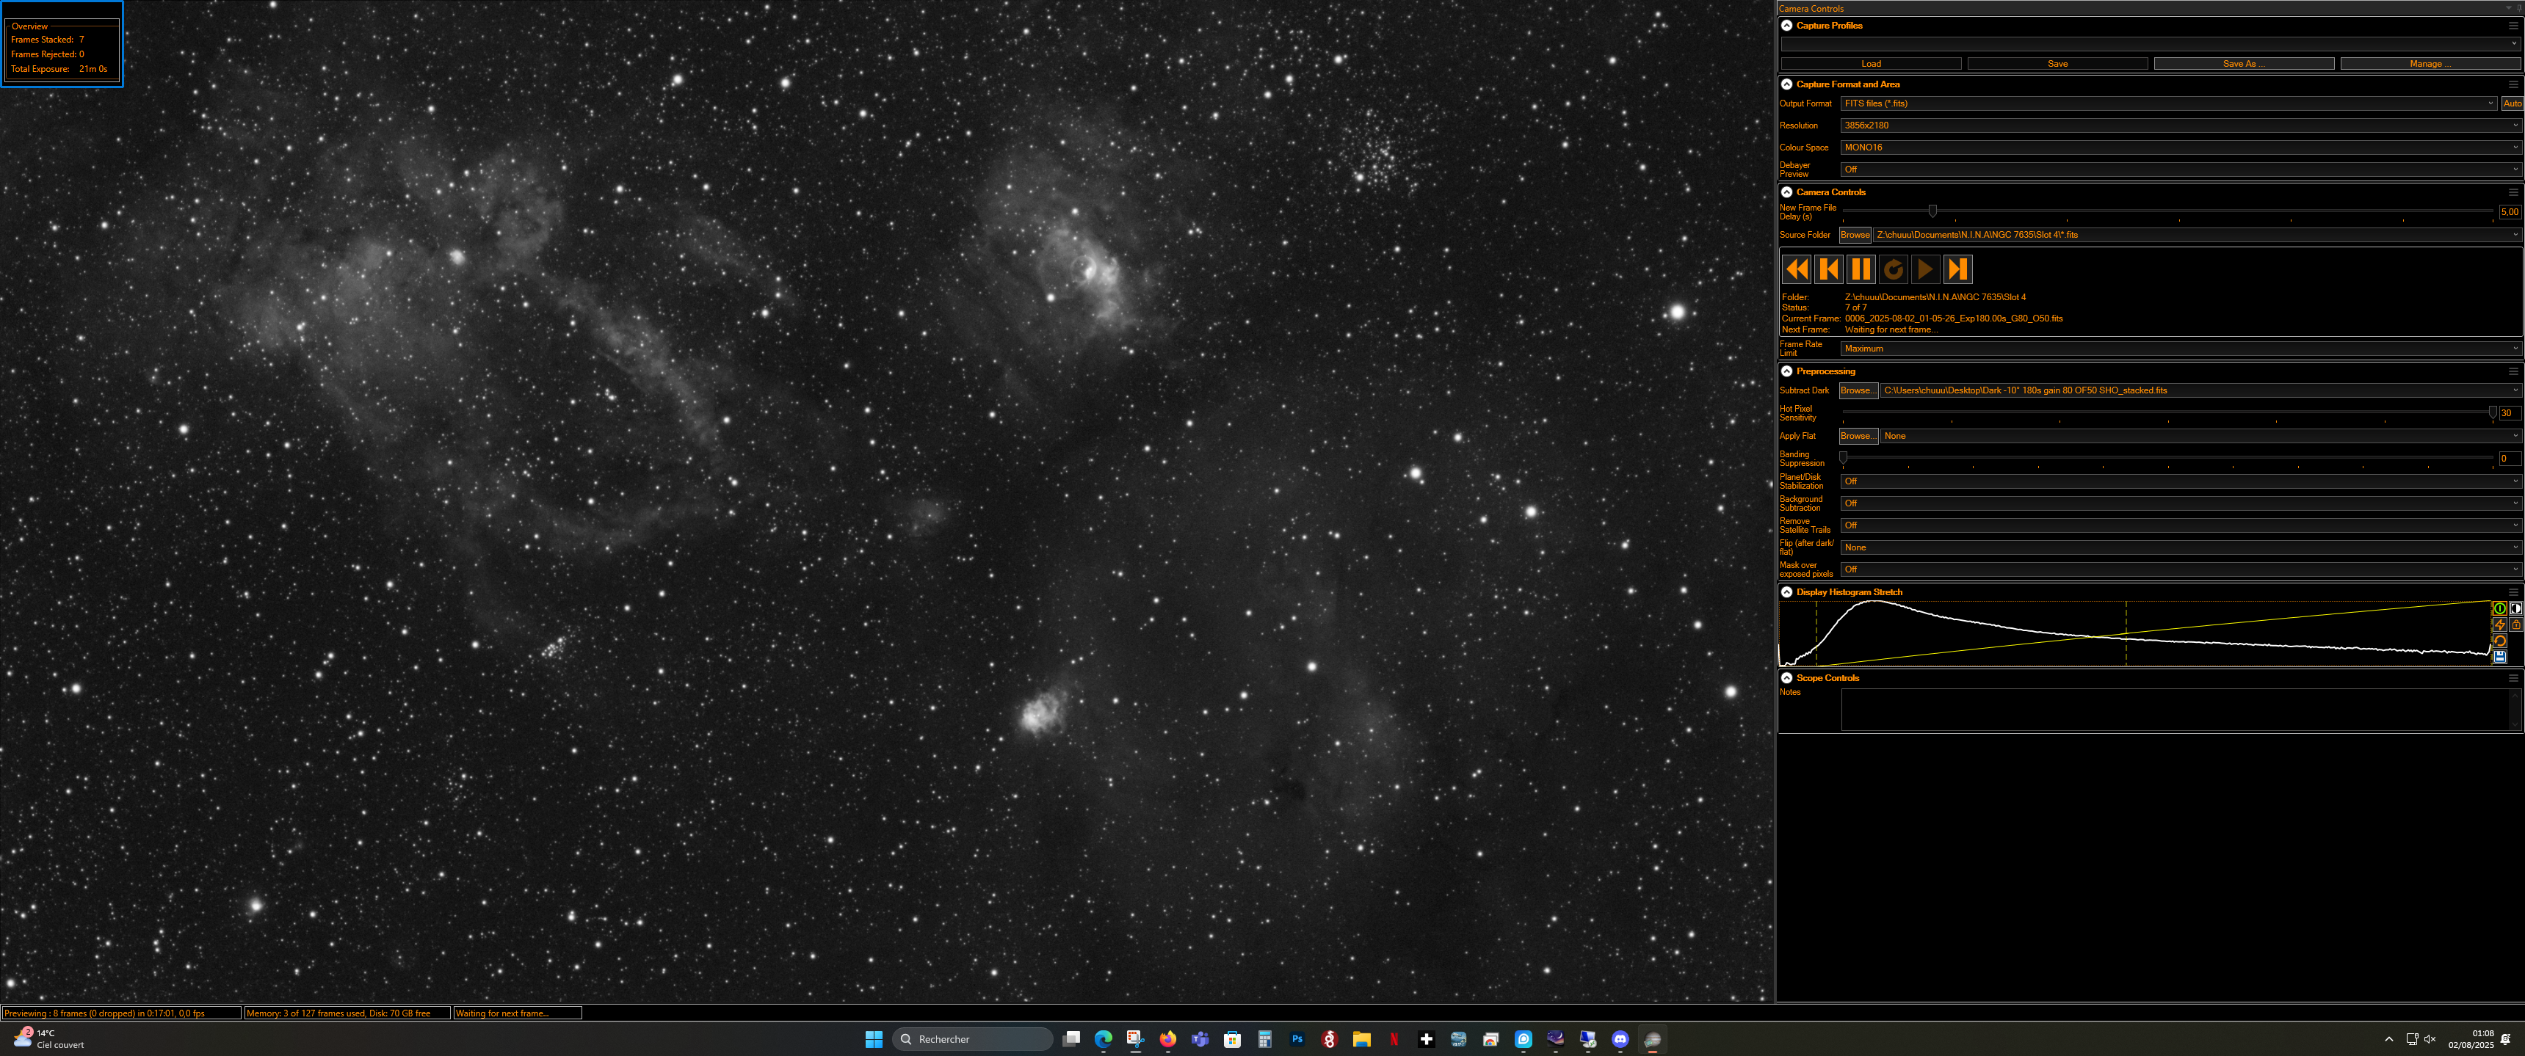Open the Capture Profiles section menu

pos(2513,26)
